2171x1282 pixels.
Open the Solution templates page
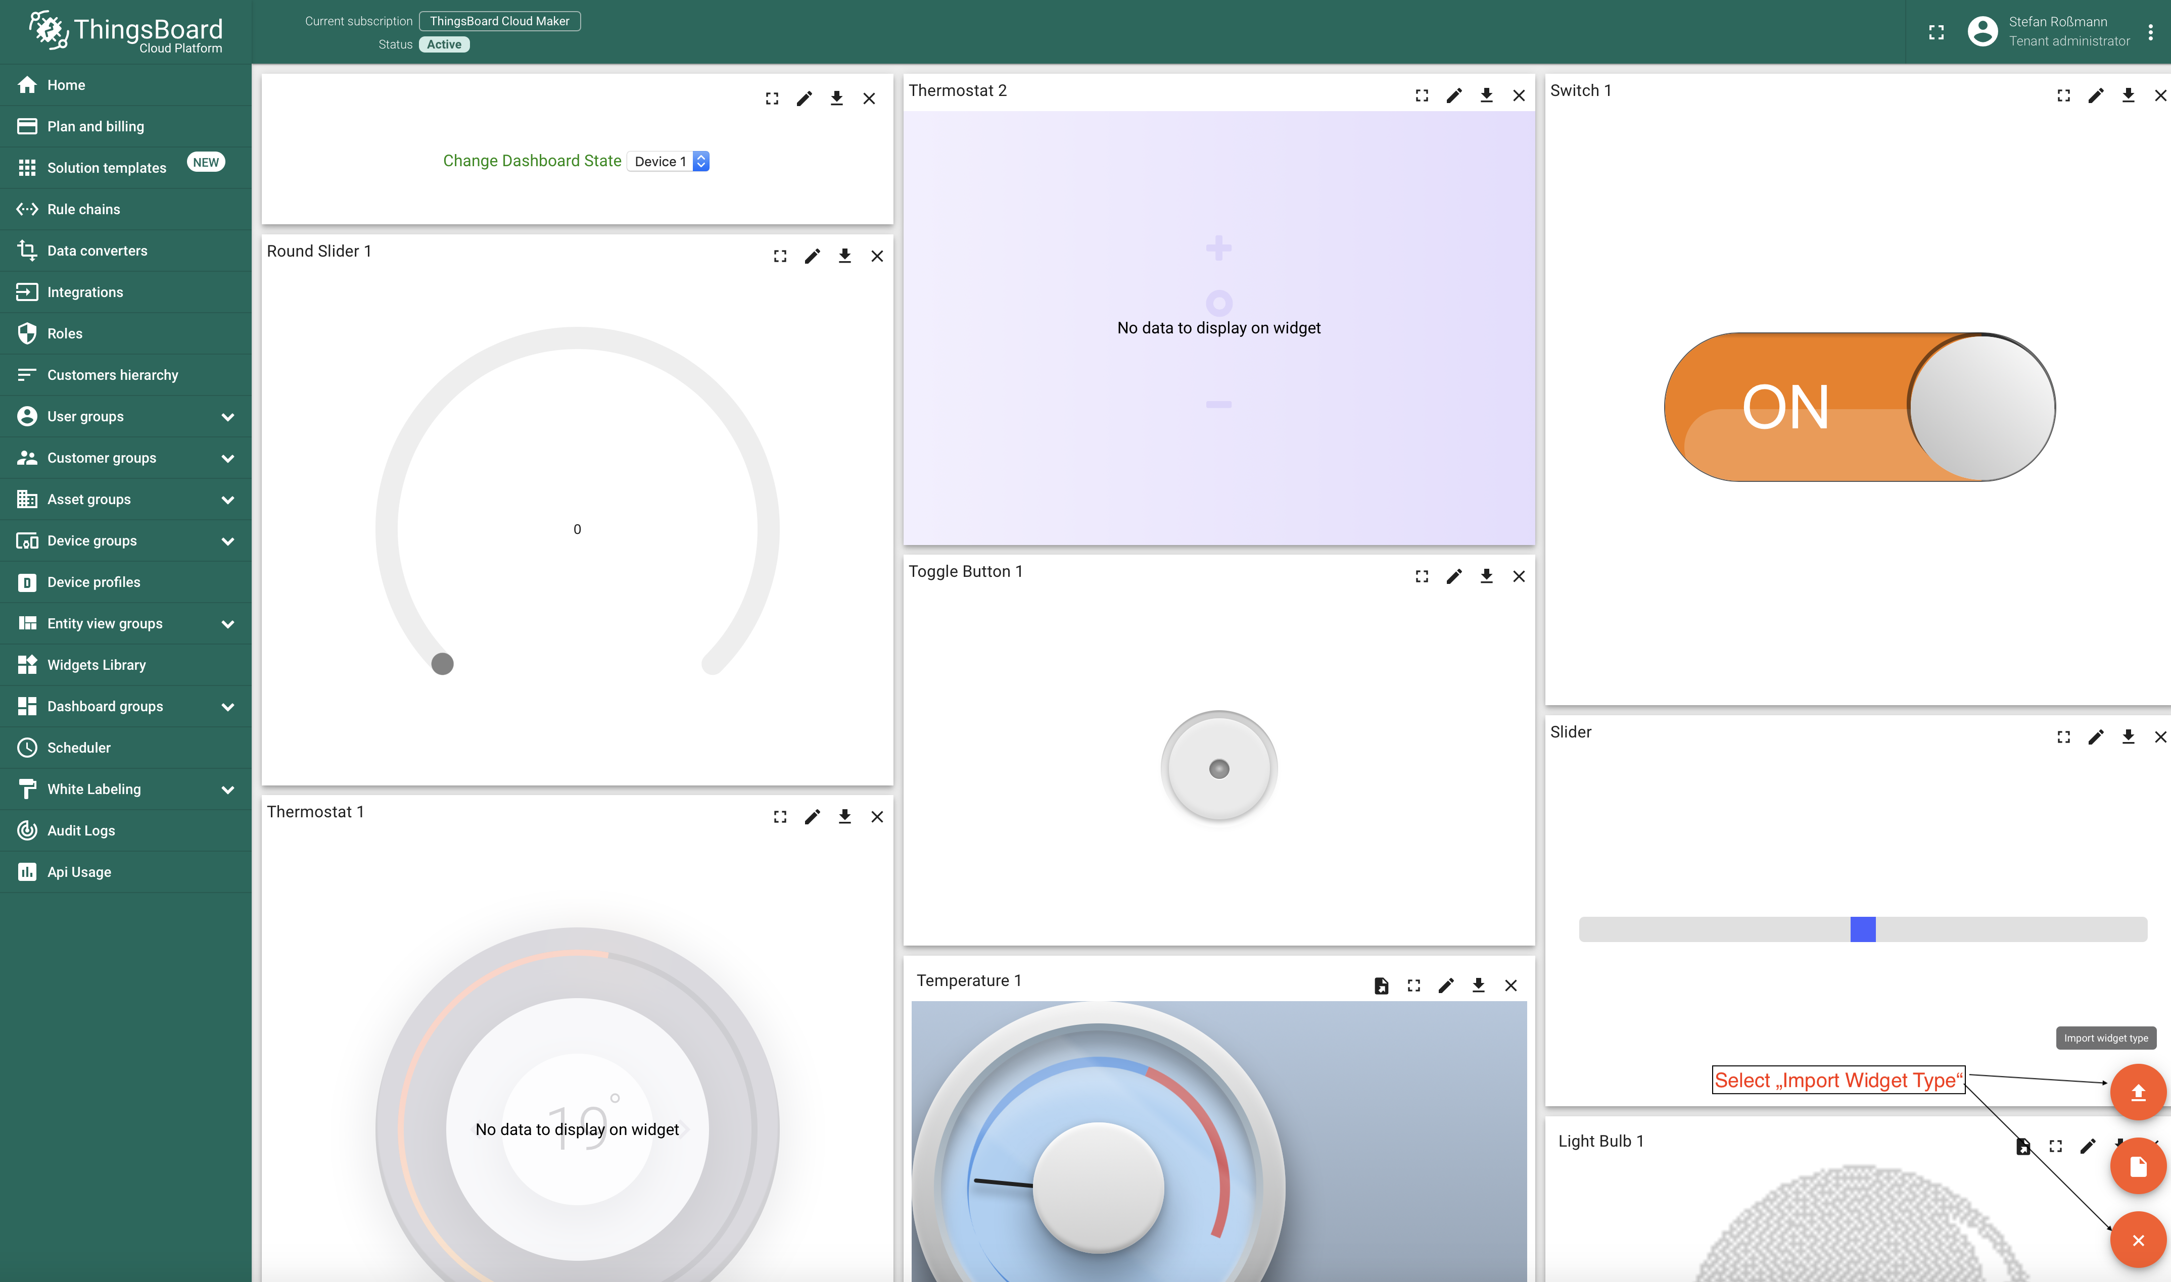click(106, 168)
